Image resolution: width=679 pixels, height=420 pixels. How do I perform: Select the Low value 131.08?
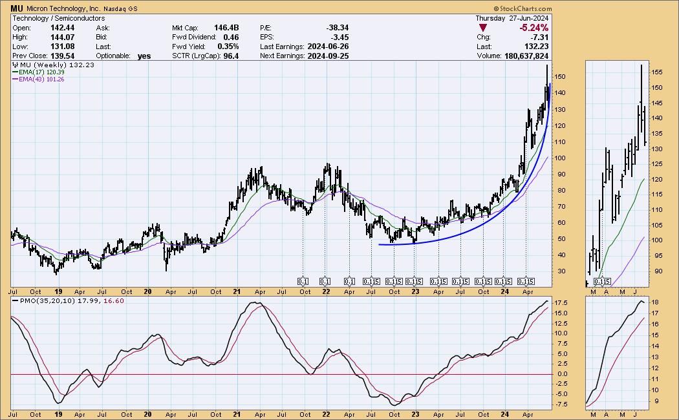tap(62, 47)
